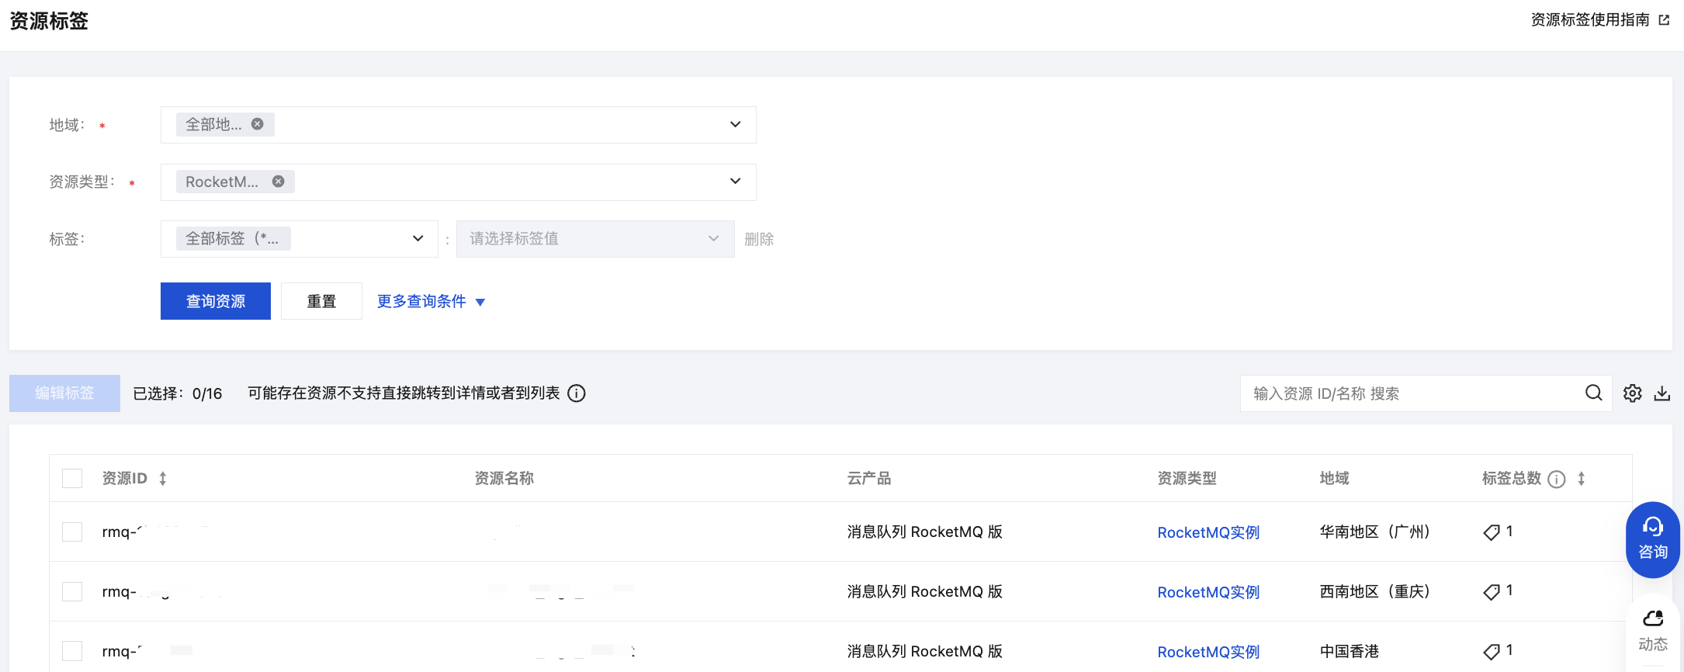Image resolution: width=1684 pixels, height=672 pixels.
Task: Select checkbox for the 华南地区（广州） row
Action: click(72, 532)
